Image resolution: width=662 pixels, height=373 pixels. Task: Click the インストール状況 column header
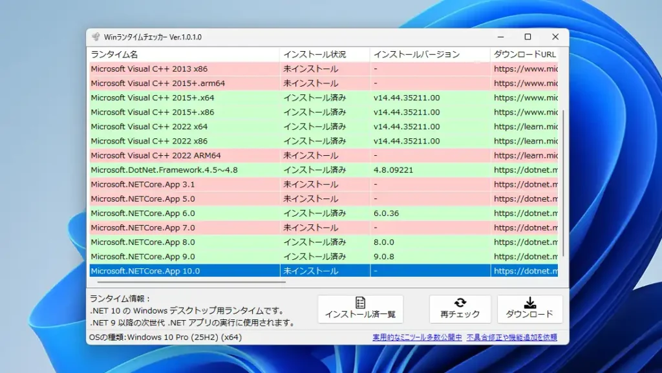click(323, 54)
